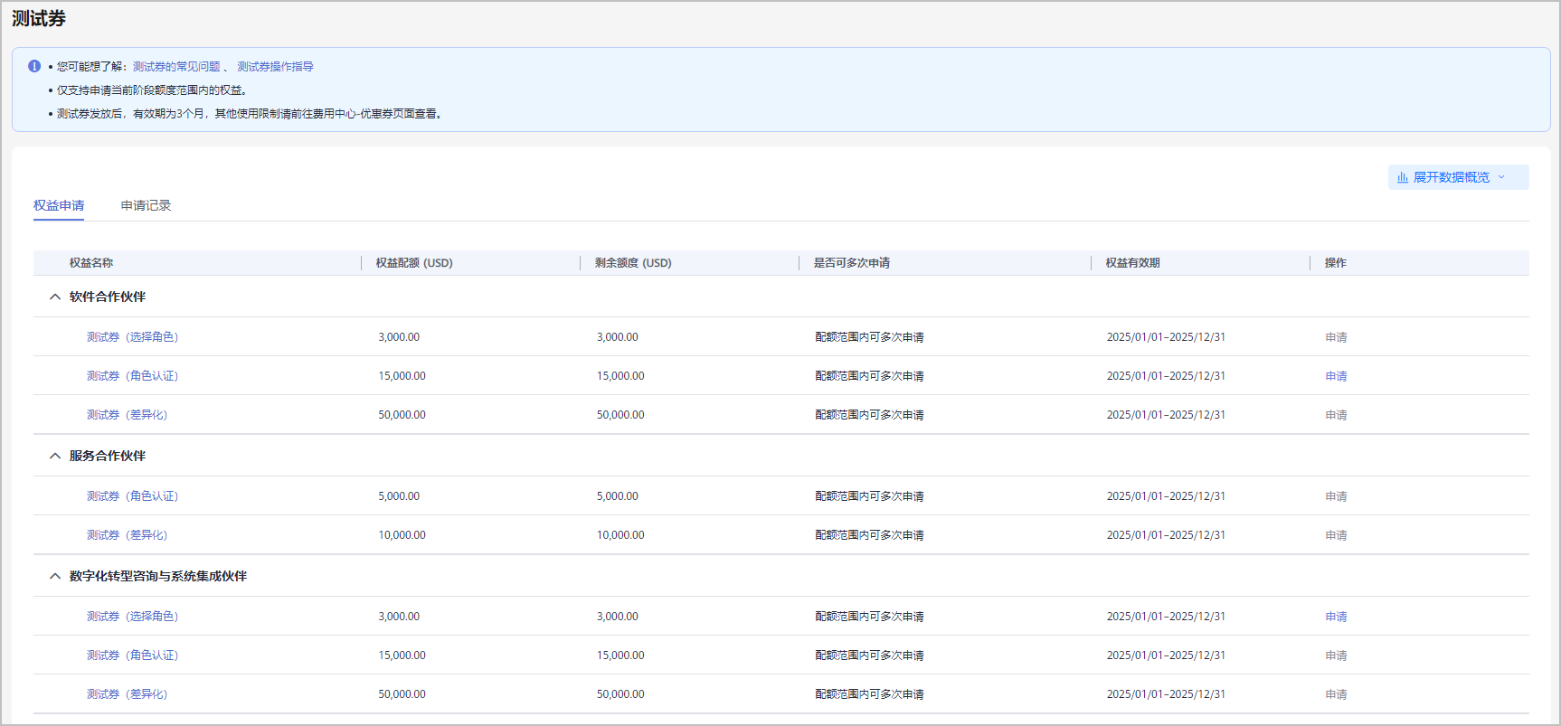Click 申请 for 软件合作伙伴 测试券（差异化）
This screenshot has width=1561, height=726.
point(1336,415)
